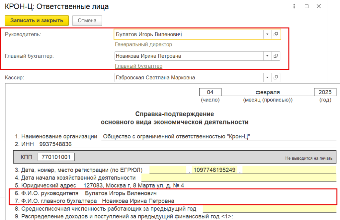The width and height of the screenshot is (340, 220).
Task: Open the Главный бухгалтер position link
Action: click(138, 66)
